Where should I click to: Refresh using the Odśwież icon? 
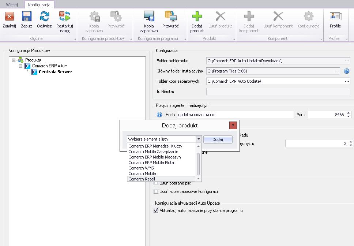tap(44, 16)
